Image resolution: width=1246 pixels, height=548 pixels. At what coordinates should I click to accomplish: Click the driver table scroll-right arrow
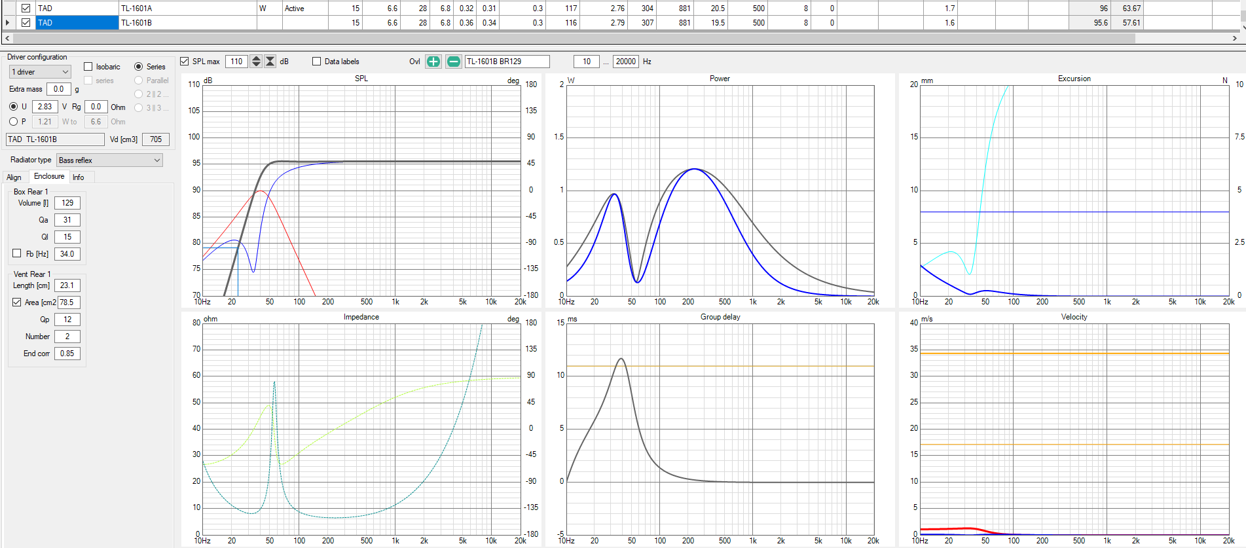[x=1234, y=39]
